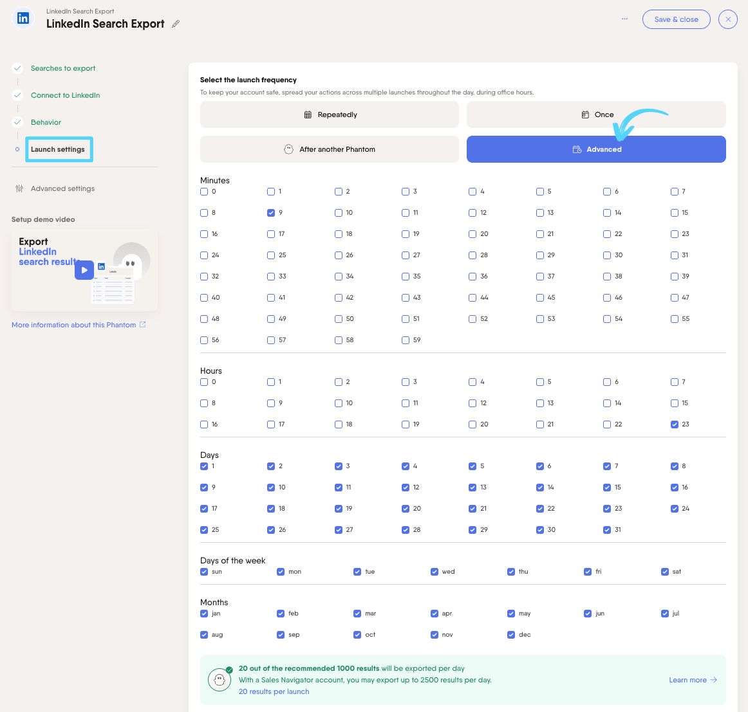Uncheck hour 23 checkbox
Image resolution: width=748 pixels, height=712 pixels.
tap(675, 424)
